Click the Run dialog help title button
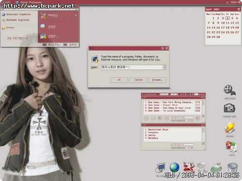 coord(163,48)
